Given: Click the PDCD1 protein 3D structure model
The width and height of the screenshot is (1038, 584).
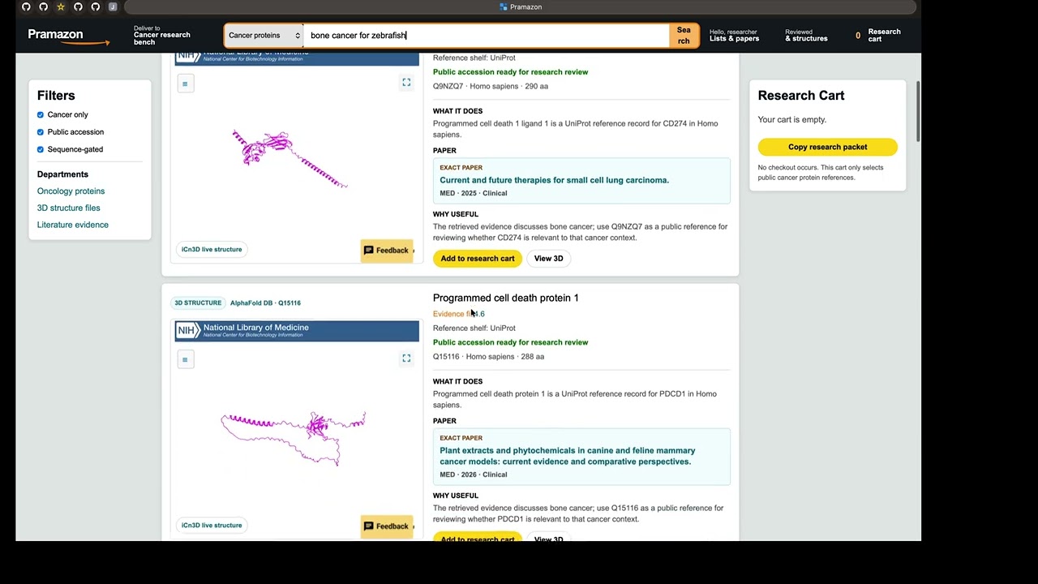Looking at the screenshot, I should (293, 438).
